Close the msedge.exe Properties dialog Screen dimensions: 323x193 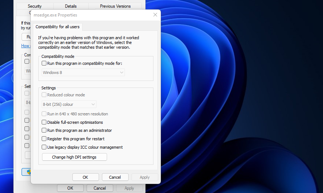(155, 15)
